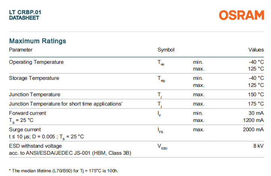Click the T stg symbol

click(x=161, y=79)
